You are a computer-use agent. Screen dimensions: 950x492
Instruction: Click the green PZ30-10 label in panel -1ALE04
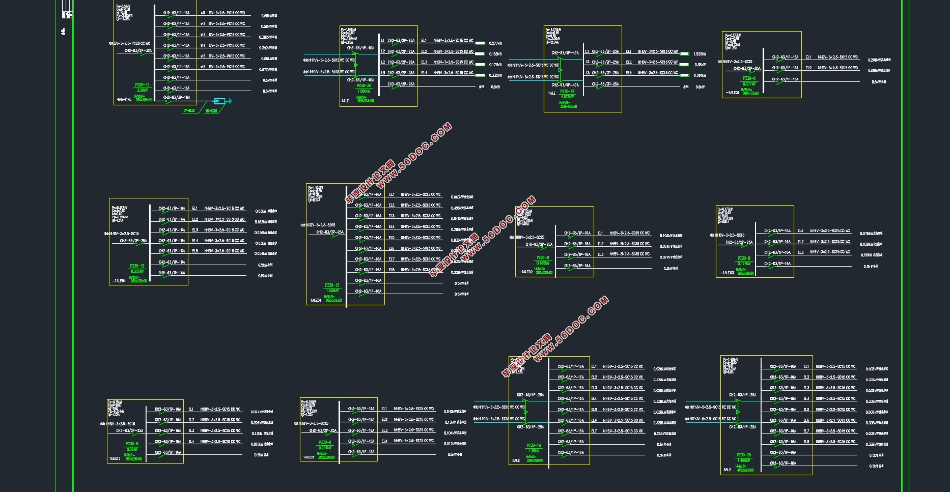pos(137,266)
